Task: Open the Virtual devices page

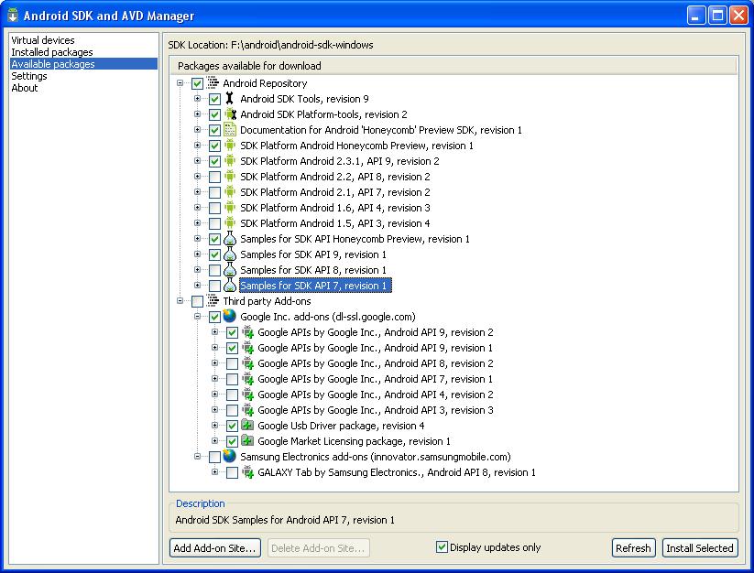Action: click(43, 40)
